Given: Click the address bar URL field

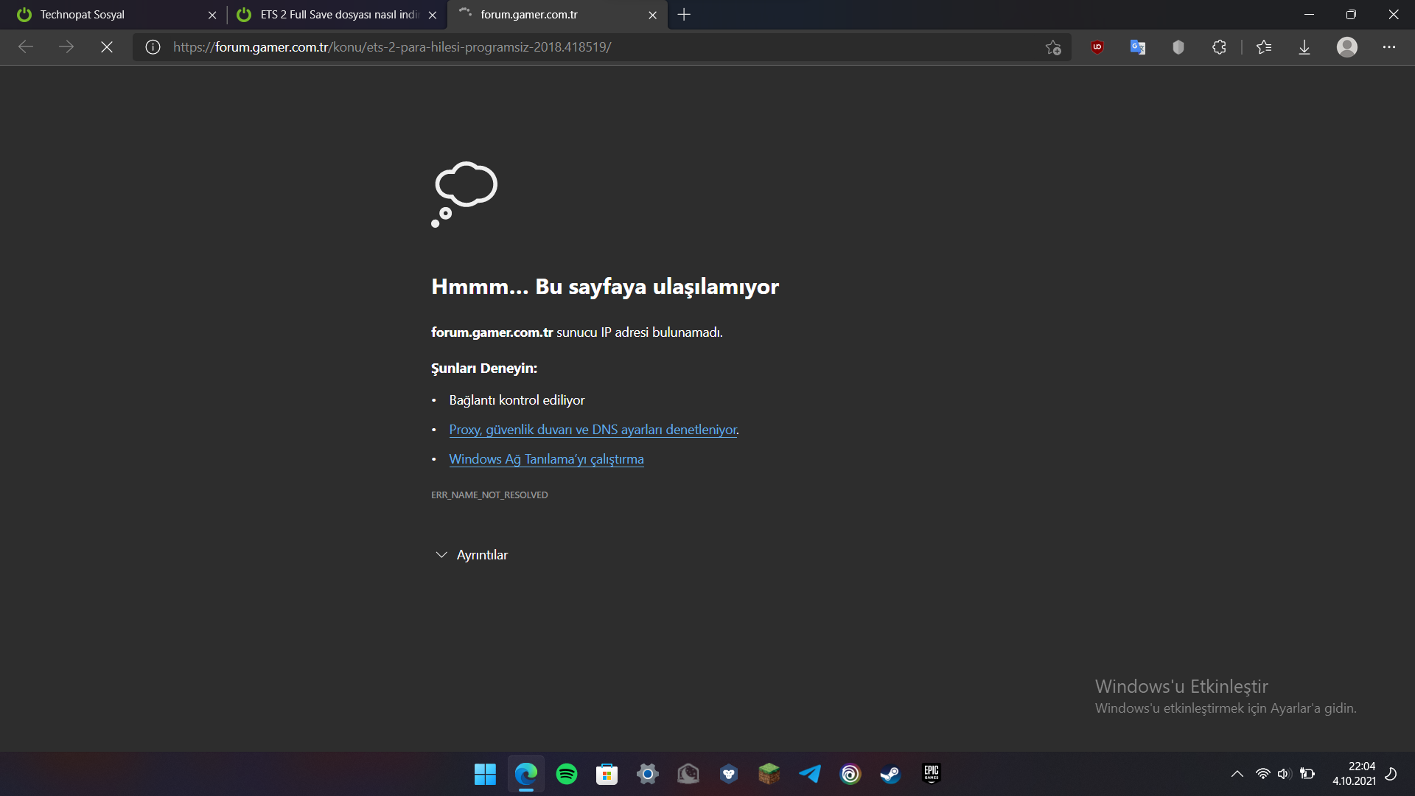Looking at the screenshot, I should tap(590, 47).
